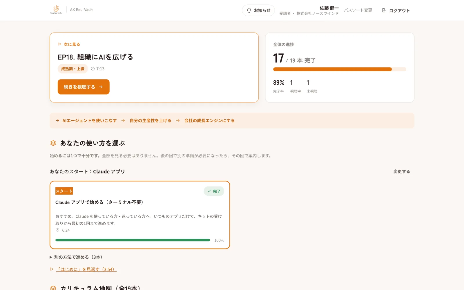Click the logout door icon
The image size is (464, 290).
(x=384, y=10)
